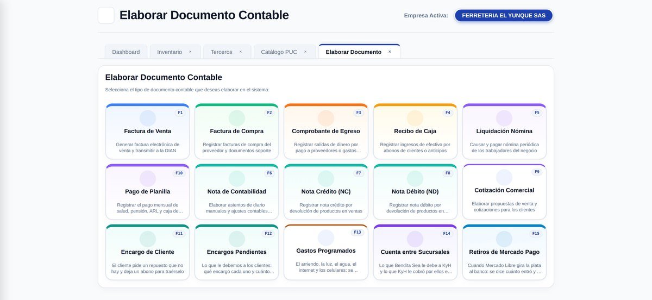This screenshot has width=652, height=300.
Task: Open the Cuenta entre Sucursales card title
Action: click(x=415, y=252)
